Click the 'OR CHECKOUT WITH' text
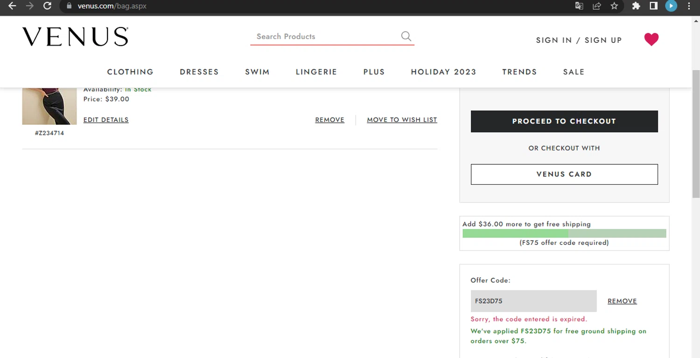Image resolution: width=700 pixels, height=358 pixels. pyautogui.click(x=564, y=148)
